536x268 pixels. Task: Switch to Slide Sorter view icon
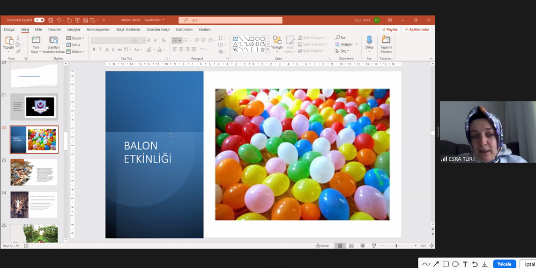(x=352, y=246)
